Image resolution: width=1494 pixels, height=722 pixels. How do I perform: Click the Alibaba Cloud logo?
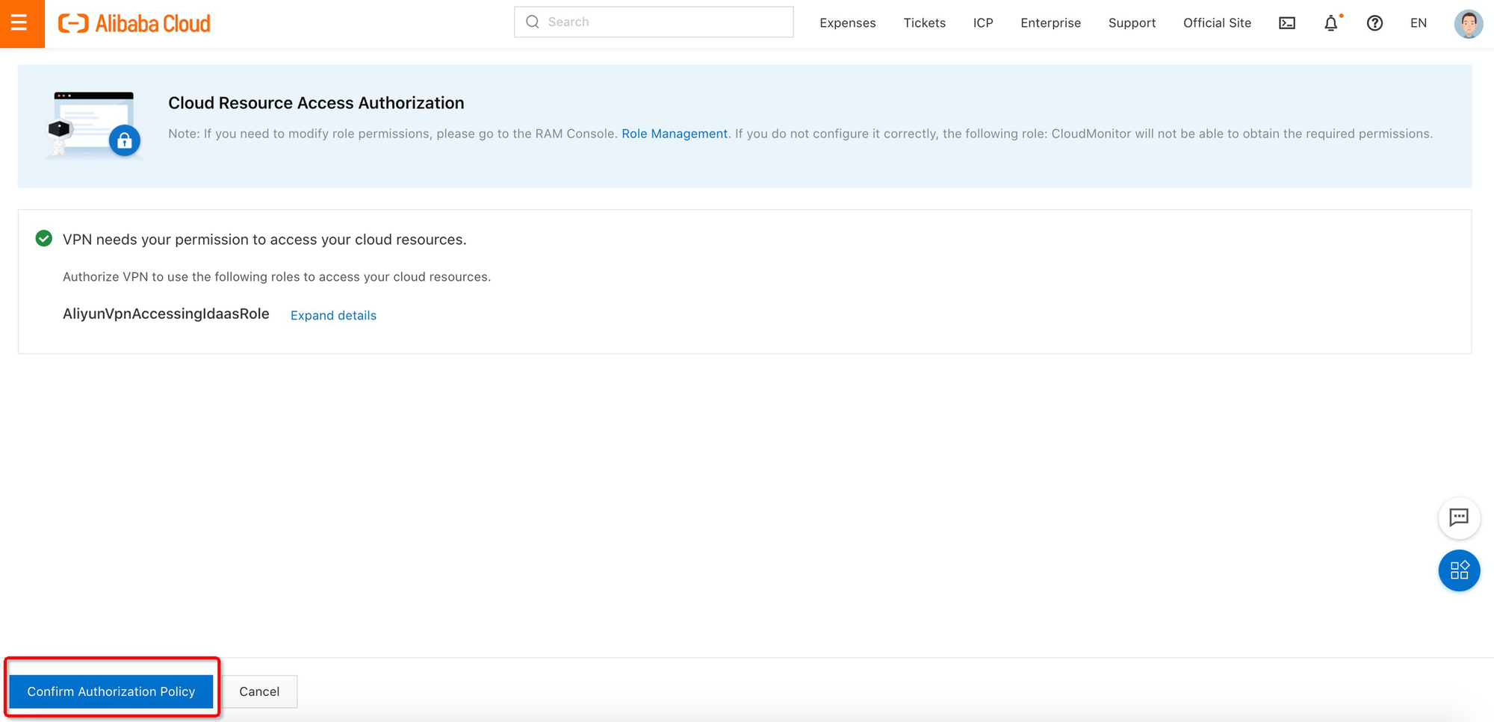tap(137, 22)
